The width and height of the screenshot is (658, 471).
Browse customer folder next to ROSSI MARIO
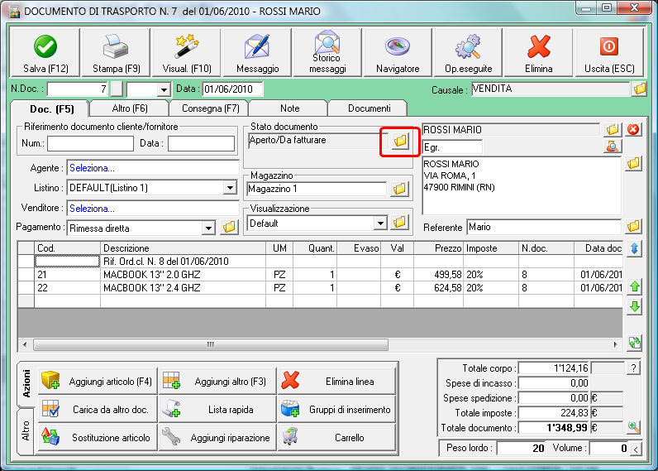coord(613,129)
